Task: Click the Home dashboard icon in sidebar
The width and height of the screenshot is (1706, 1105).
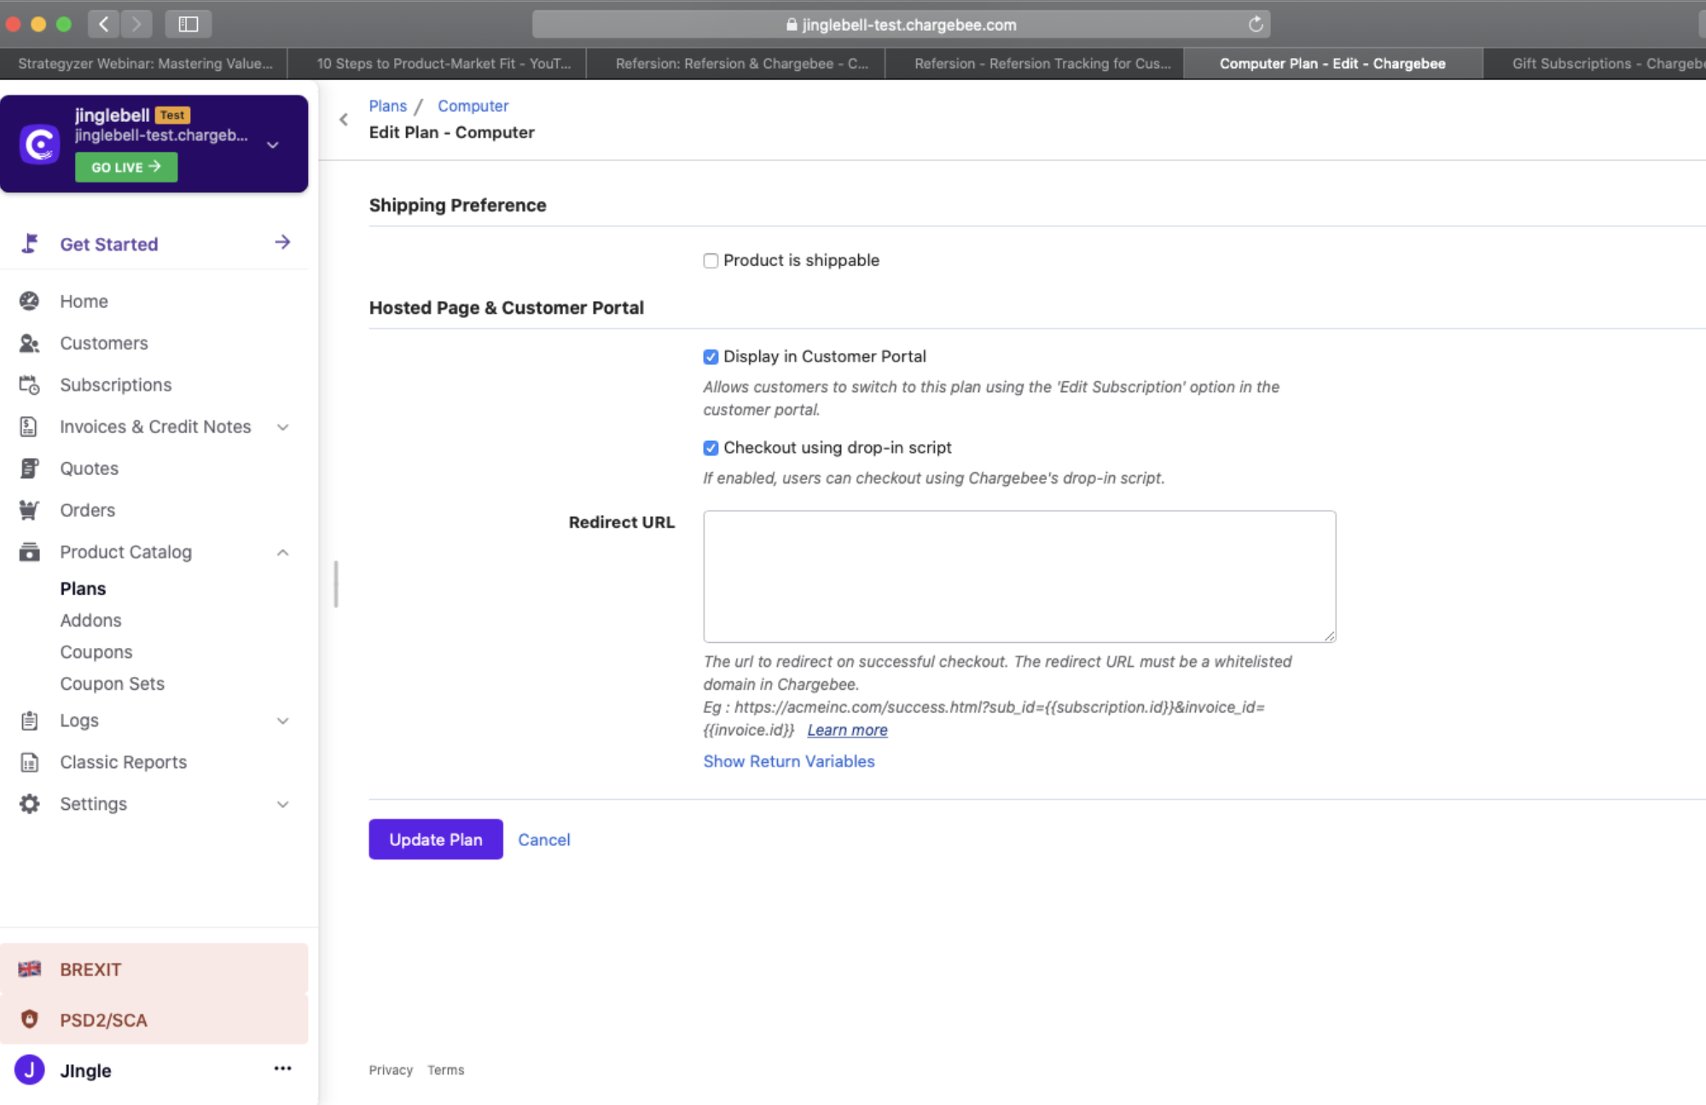Action: tap(29, 301)
